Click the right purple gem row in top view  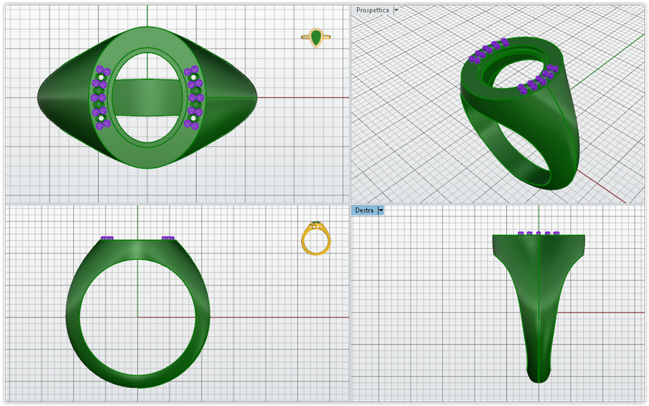pos(194,97)
